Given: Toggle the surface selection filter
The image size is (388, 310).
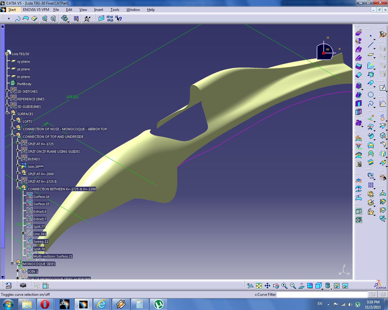Looking at the screenshot, I should (x=26, y=18).
